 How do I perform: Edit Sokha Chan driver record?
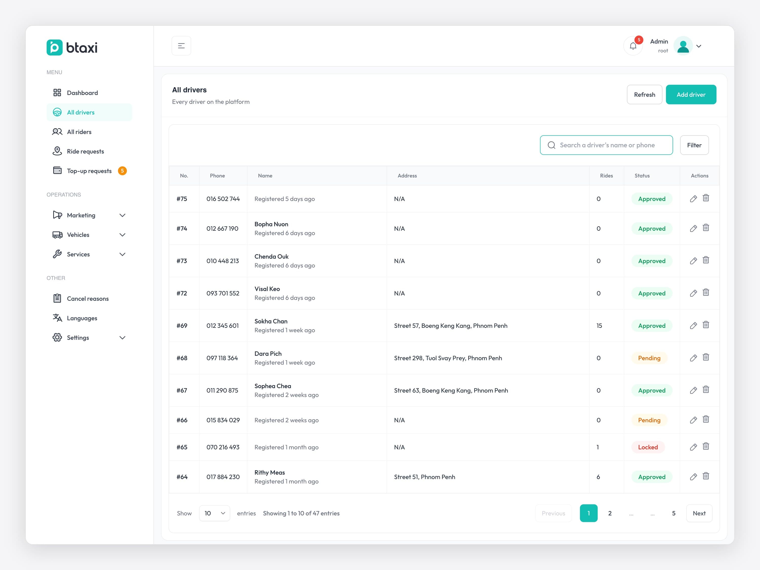tap(693, 325)
